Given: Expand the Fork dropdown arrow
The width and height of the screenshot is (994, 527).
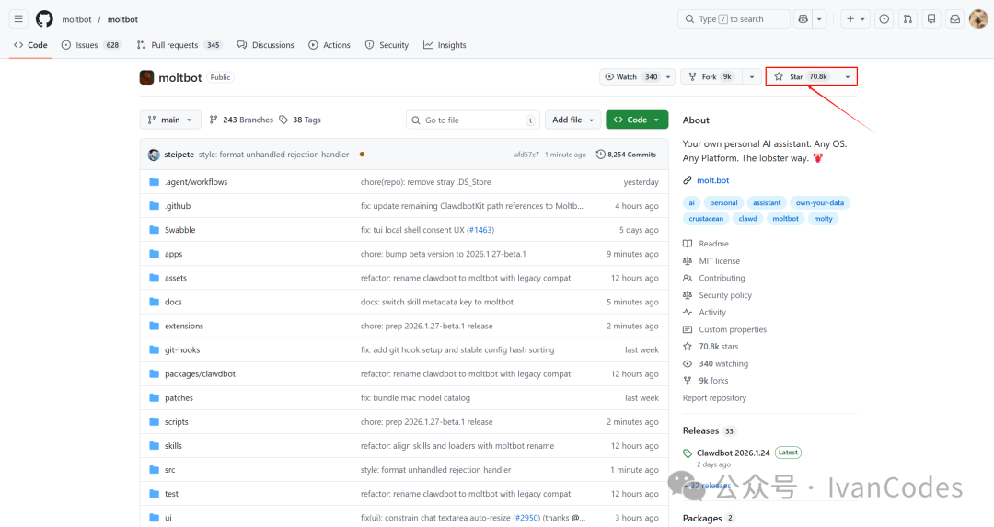Looking at the screenshot, I should coord(752,76).
